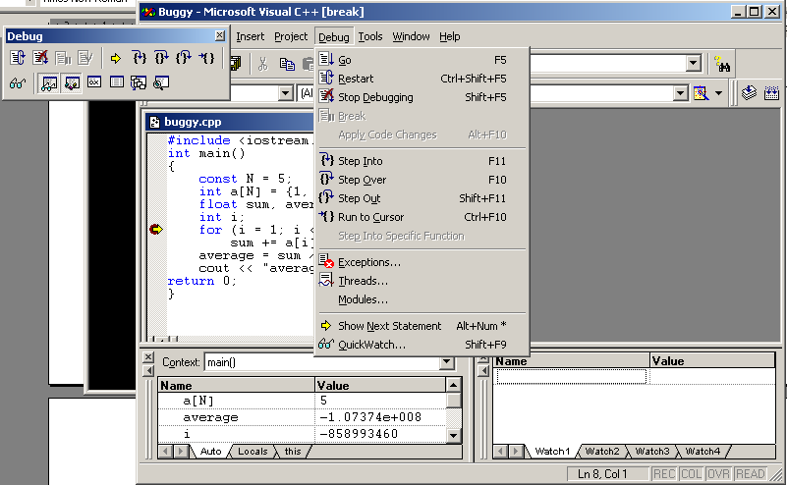Switch to the this tab
The width and height of the screenshot is (787, 485).
point(293,452)
